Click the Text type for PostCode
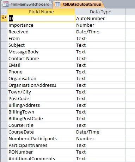This screenshot has height=162, width=135. click(x=100, y=98)
